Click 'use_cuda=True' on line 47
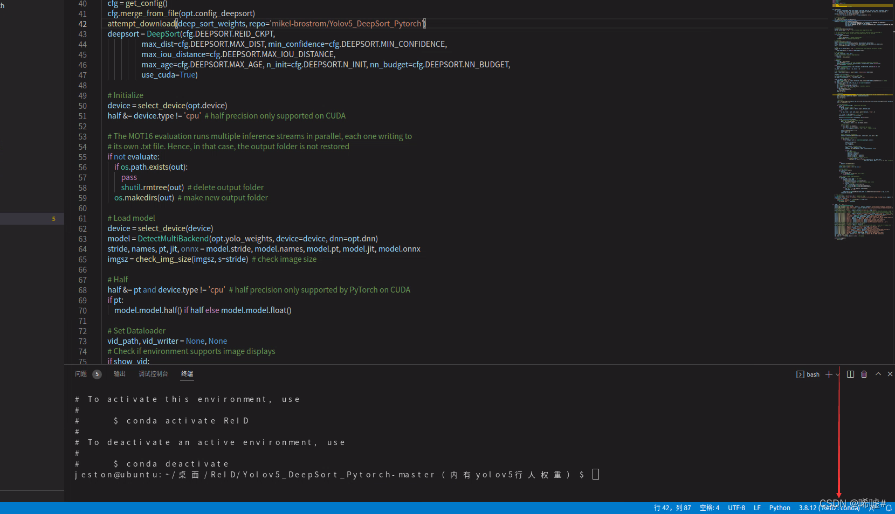Image resolution: width=895 pixels, height=514 pixels. tap(169, 75)
